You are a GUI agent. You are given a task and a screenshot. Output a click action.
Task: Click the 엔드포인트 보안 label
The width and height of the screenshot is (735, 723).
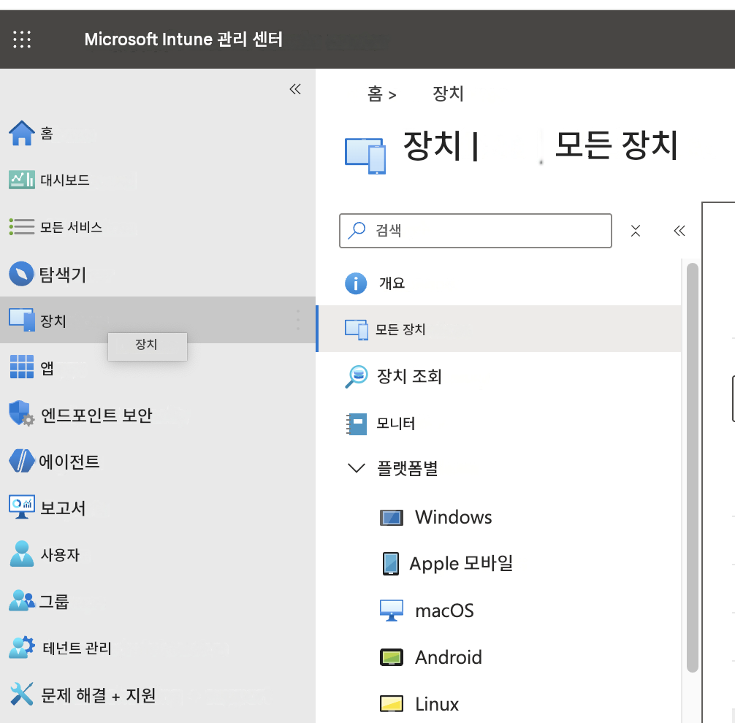coord(96,415)
